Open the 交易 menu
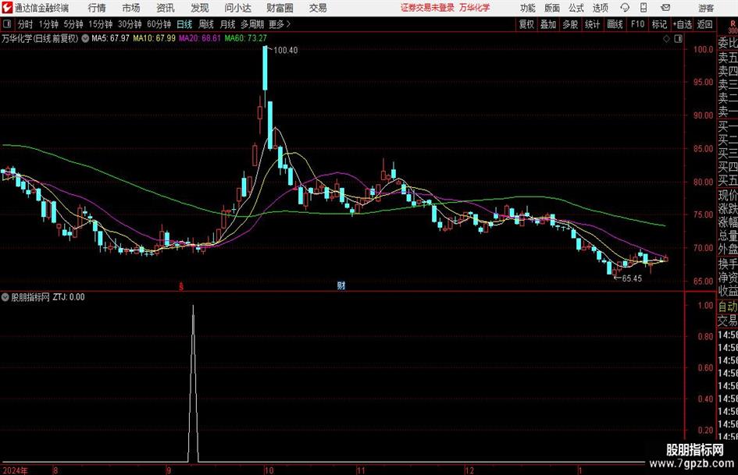738x475 pixels. tap(318, 8)
